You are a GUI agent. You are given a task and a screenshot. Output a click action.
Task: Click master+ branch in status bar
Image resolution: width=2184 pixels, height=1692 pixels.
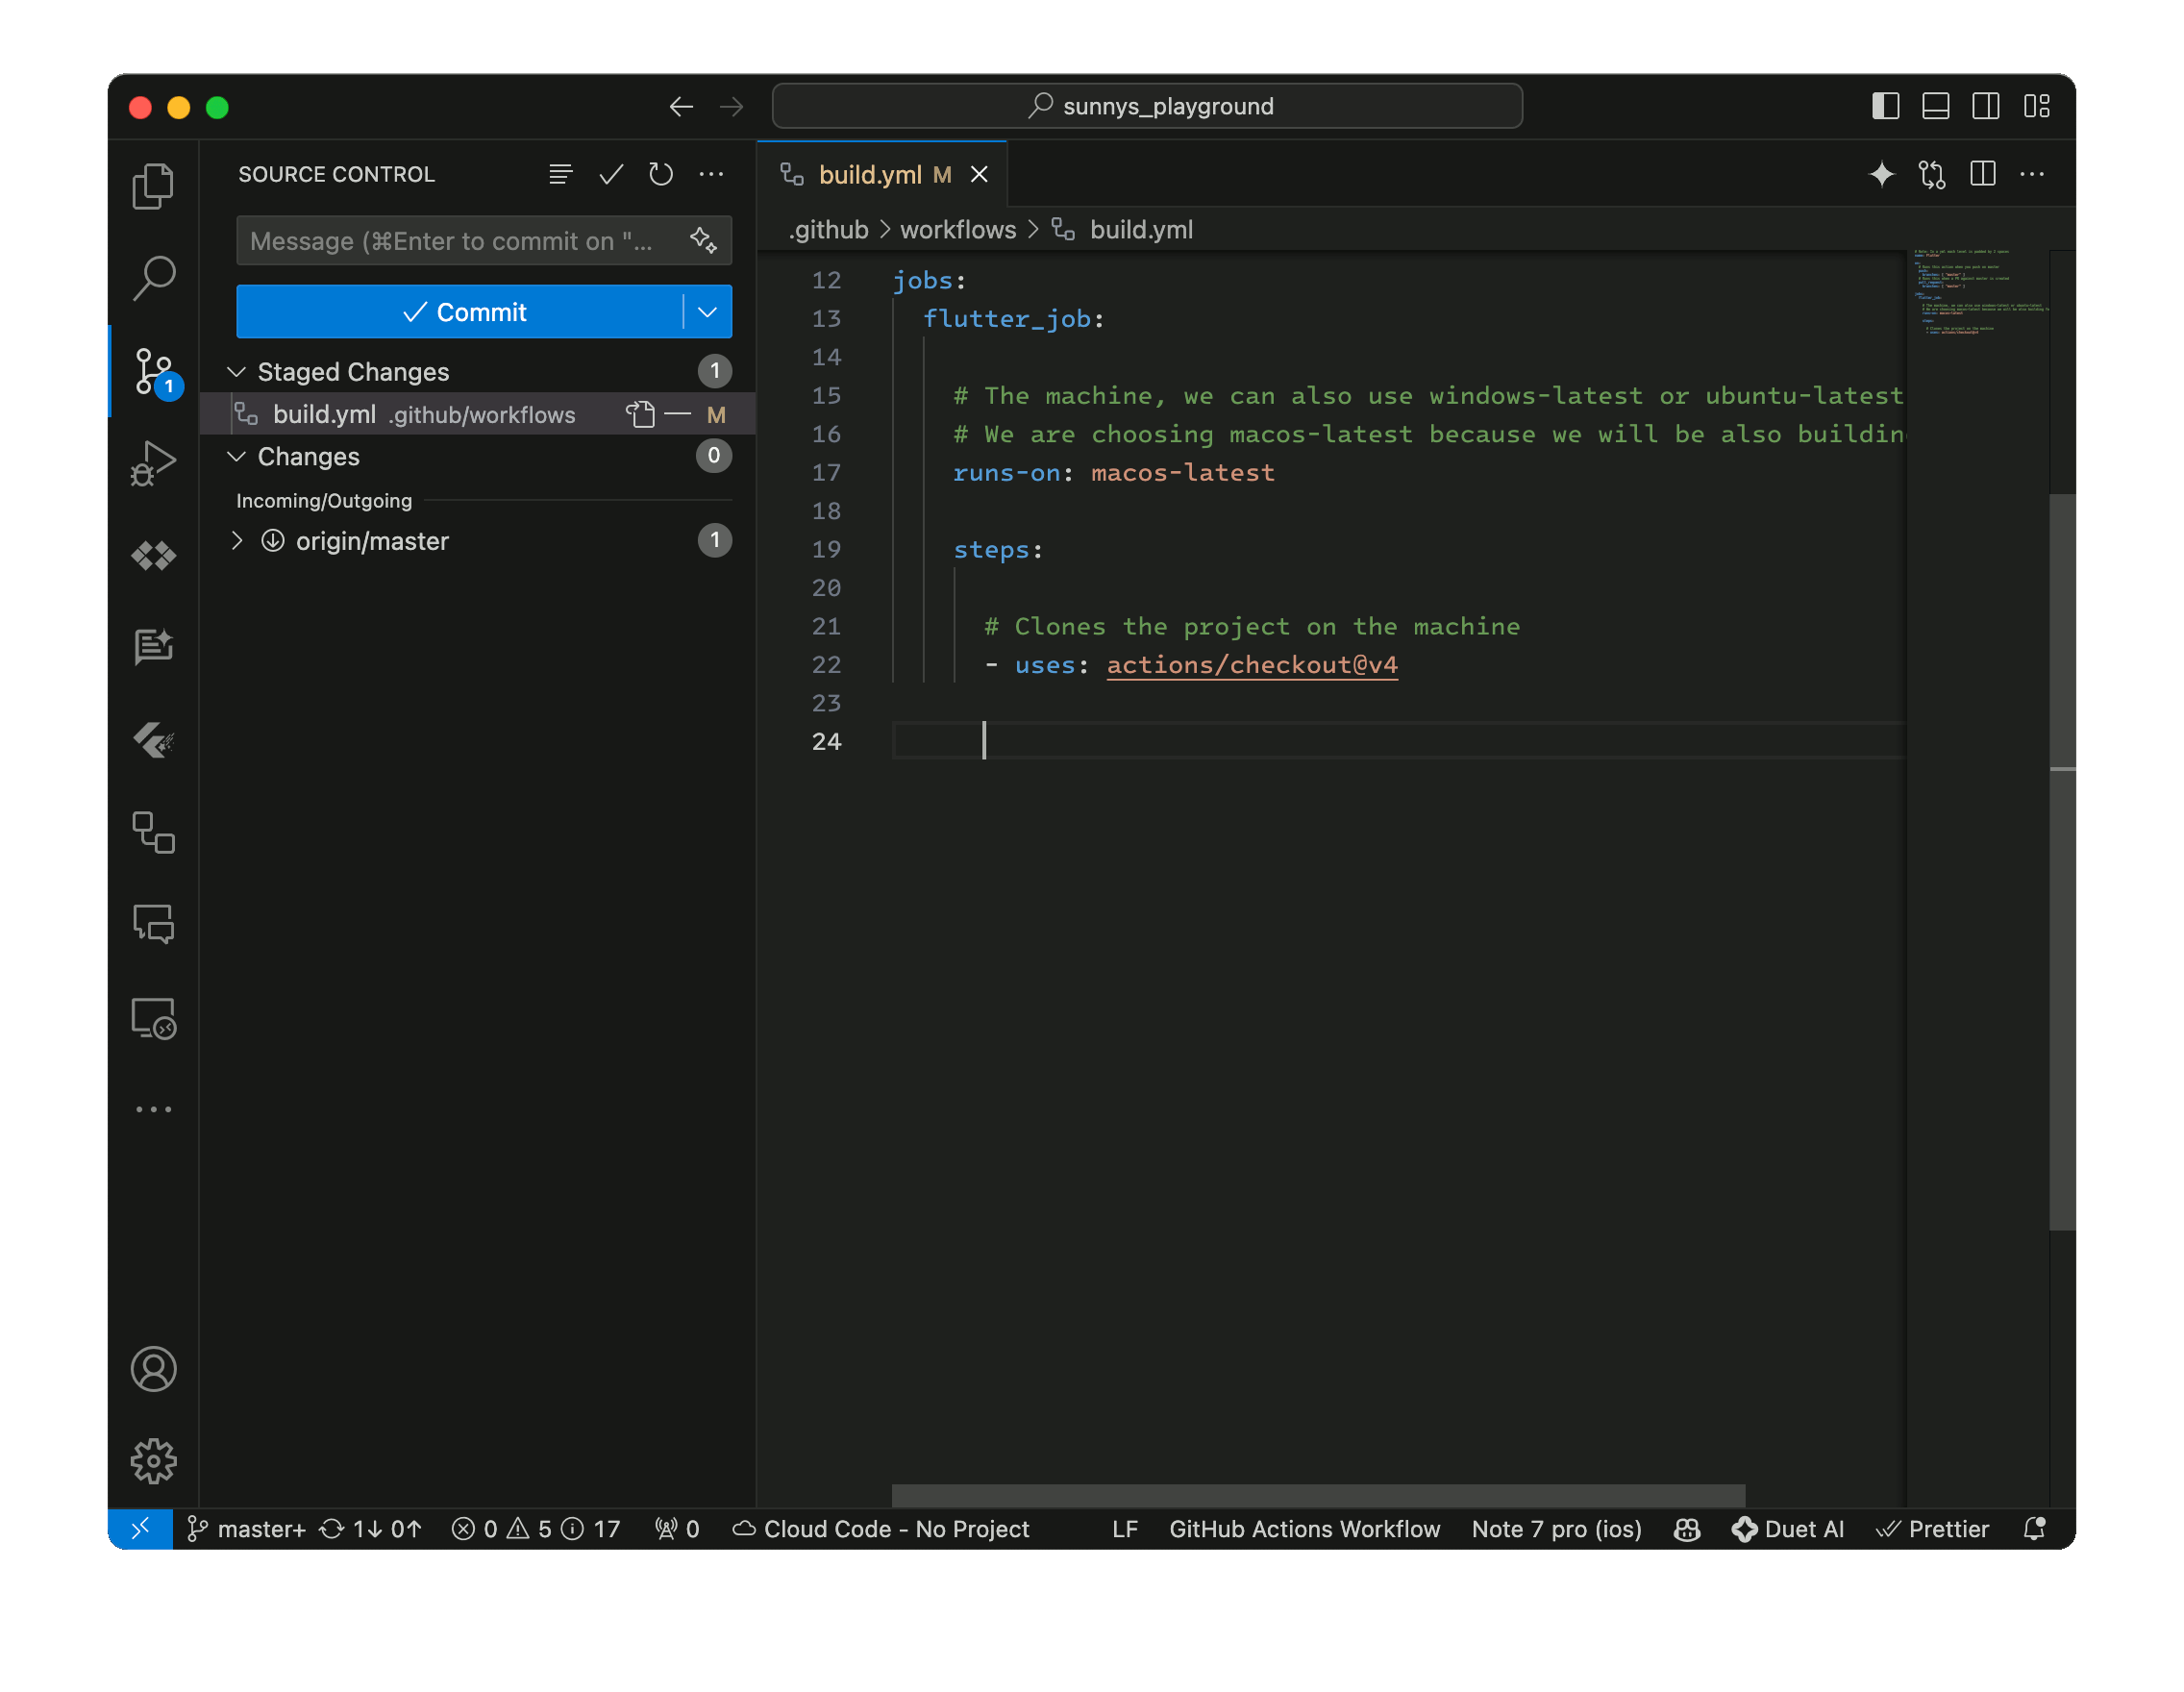247,1528
